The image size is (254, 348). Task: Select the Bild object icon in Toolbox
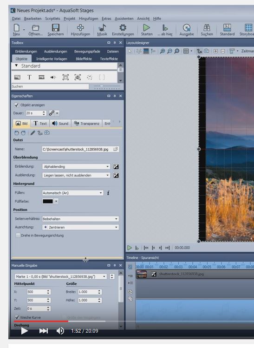17,77
